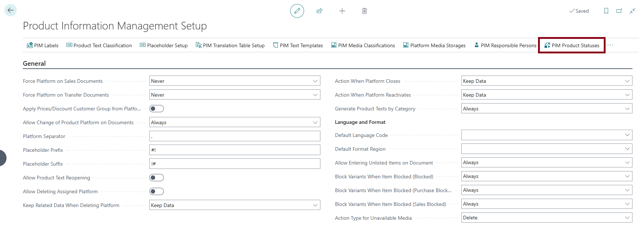Open PIM Labels action label
Viewport: 639px width, 227px height.
point(46,45)
